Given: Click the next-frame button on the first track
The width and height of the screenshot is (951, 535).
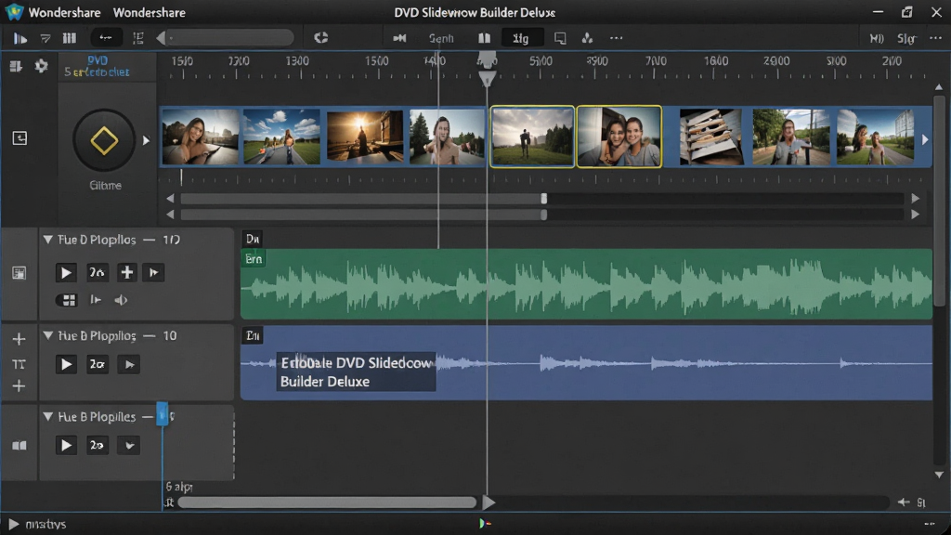Looking at the screenshot, I should pos(154,272).
